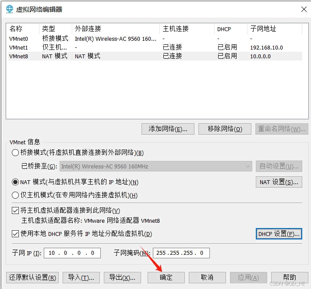Click 自动设置(U)... button
The image size is (311, 289).
tap(279, 166)
